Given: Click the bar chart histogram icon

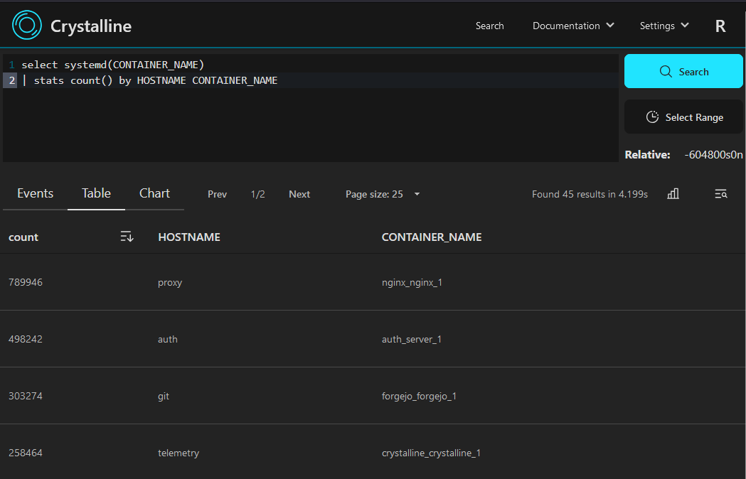Looking at the screenshot, I should [x=673, y=194].
